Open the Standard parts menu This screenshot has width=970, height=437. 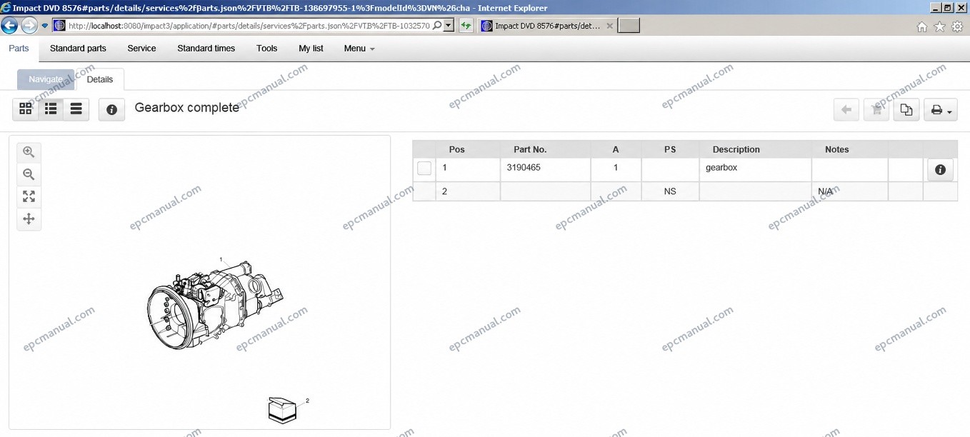coord(78,49)
